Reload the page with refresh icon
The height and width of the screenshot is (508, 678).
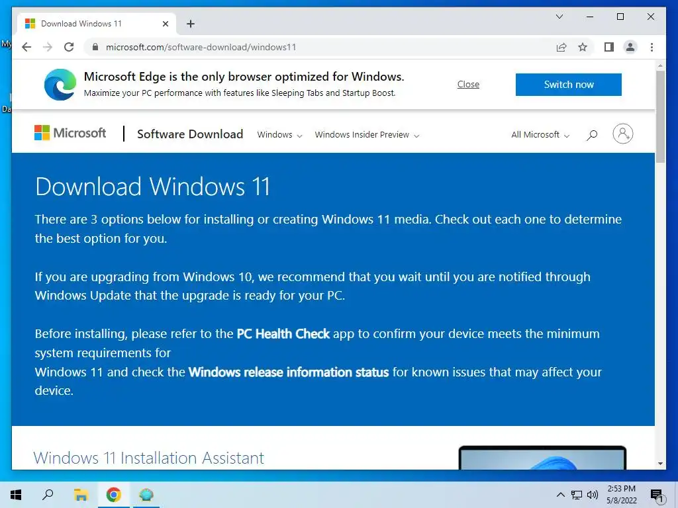click(69, 47)
